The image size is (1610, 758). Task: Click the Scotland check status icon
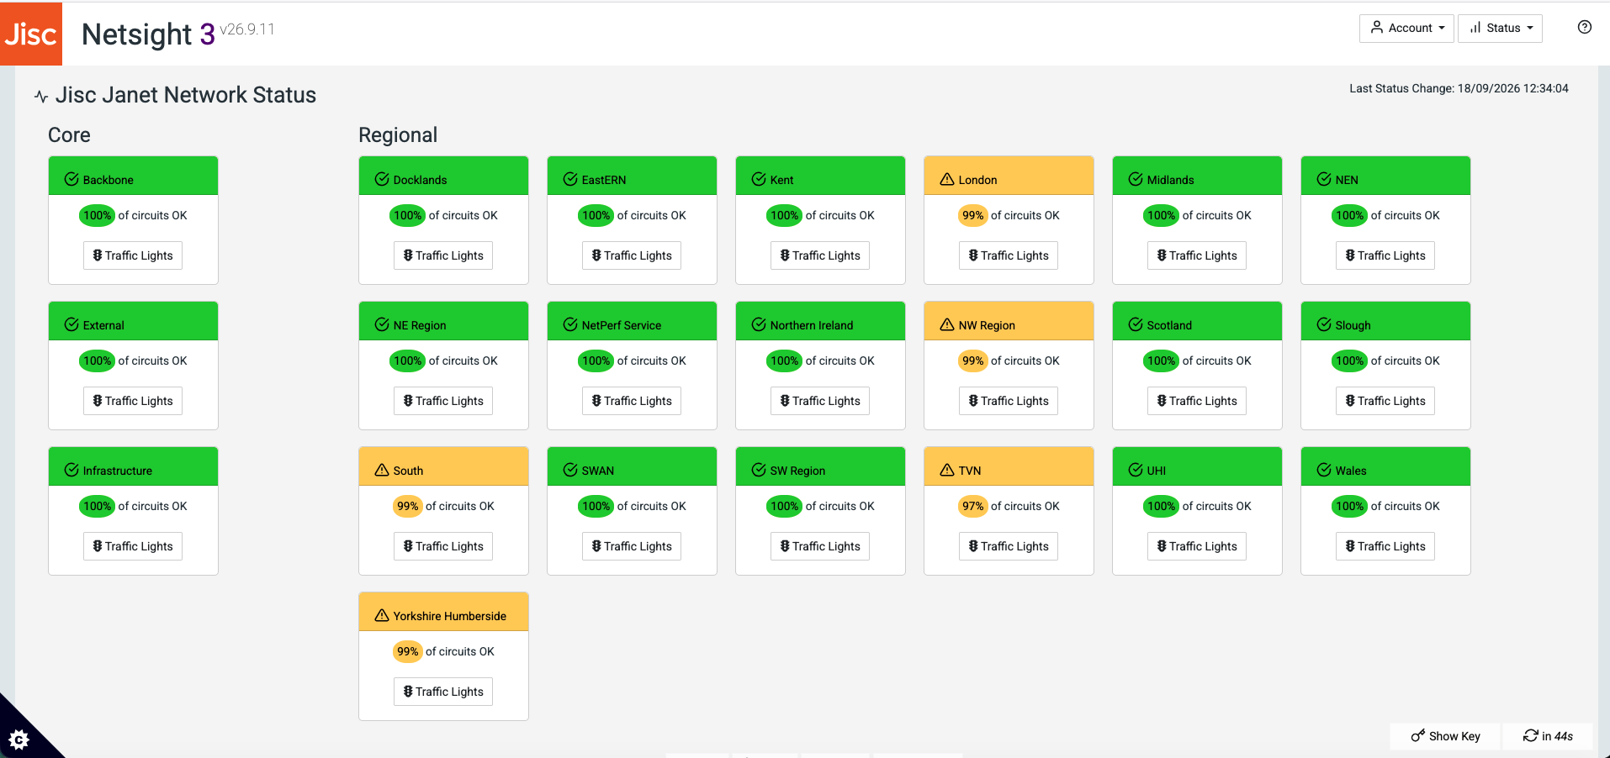point(1136,324)
